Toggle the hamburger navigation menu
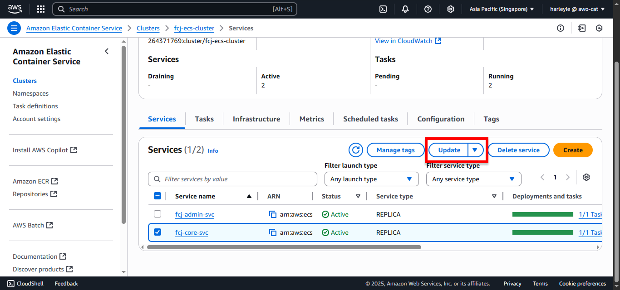Viewport: 620px width, 290px height. pos(14,28)
